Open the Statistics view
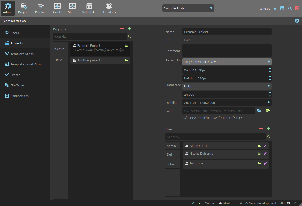302x206 pixels. 109,8
